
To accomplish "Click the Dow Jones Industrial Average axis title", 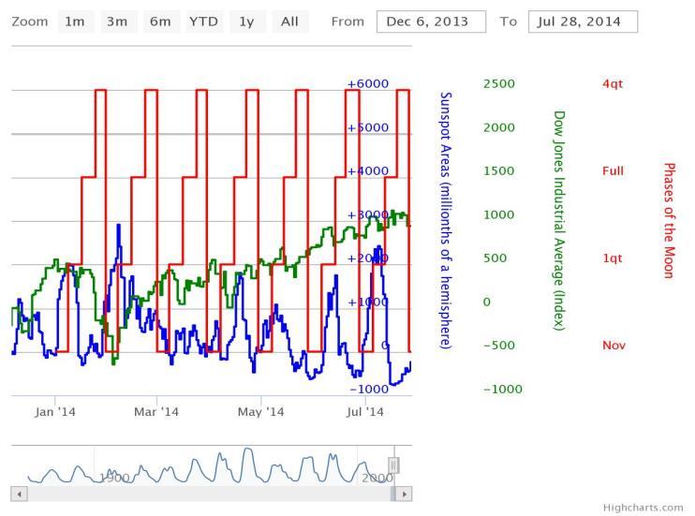I will 559,221.
